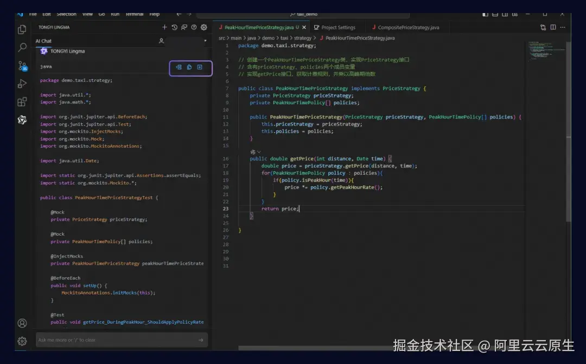Open the help question-mark icon
This screenshot has width=586, height=364.
(x=194, y=27)
